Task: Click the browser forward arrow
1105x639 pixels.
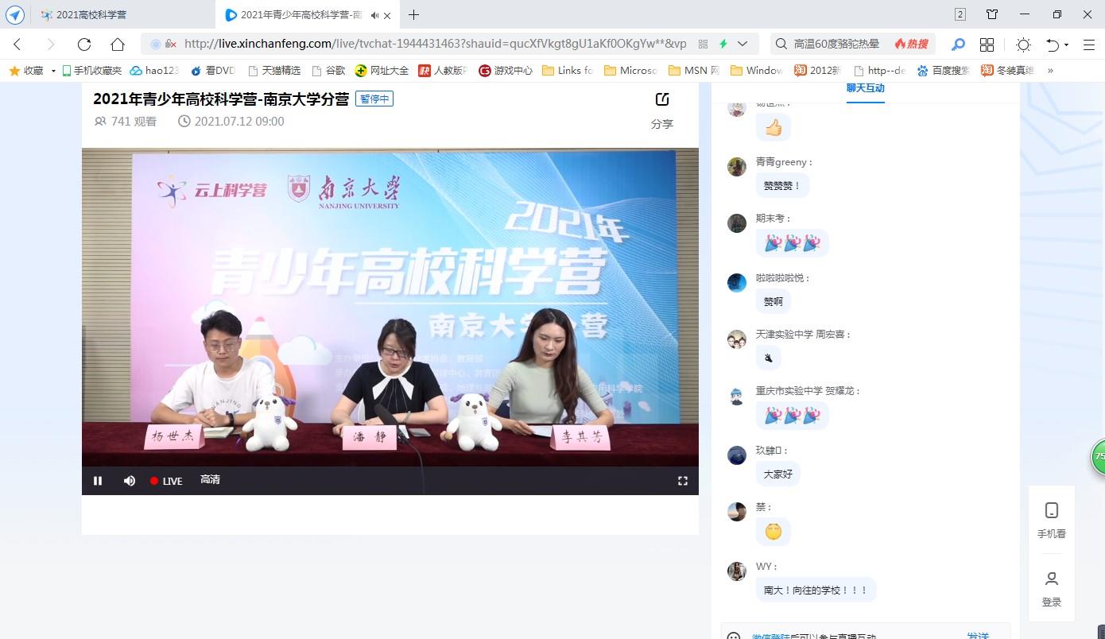Action: click(51, 45)
